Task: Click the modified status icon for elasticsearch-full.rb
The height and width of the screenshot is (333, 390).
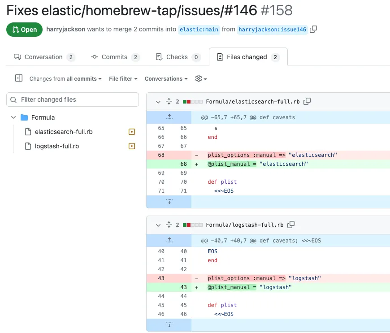Action: click(132, 132)
